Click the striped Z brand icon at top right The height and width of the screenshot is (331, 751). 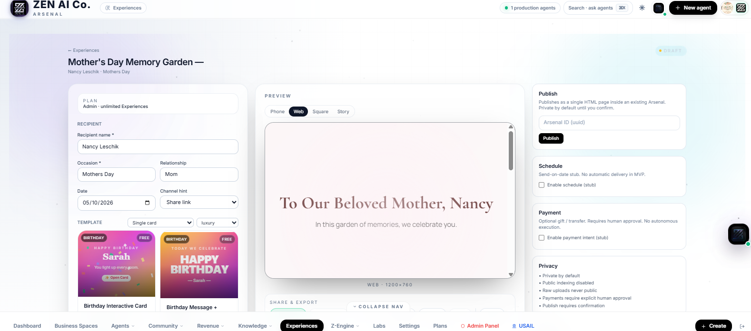coord(741,8)
